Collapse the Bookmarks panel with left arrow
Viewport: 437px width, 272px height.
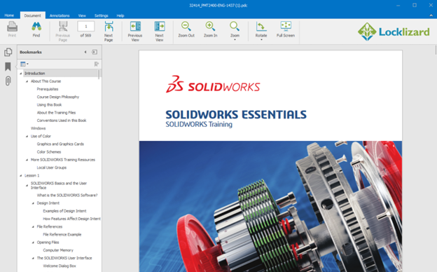tap(85, 52)
